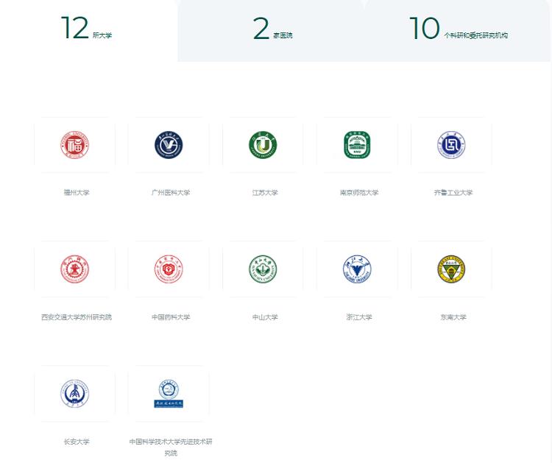Image resolution: width=552 pixels, height=463 pixels.
Task: Click the 中国科学技术大学先进技术研究院 logo
Action: (x=169, y=393)
